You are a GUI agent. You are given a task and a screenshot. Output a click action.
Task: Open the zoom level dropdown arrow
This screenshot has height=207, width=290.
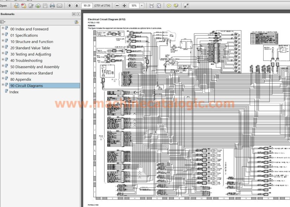[142, 6]
